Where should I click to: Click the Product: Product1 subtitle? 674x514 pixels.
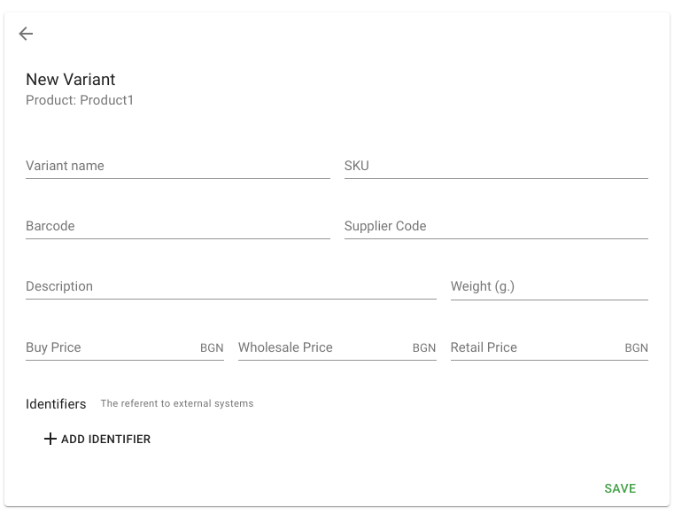coord(80,100)
